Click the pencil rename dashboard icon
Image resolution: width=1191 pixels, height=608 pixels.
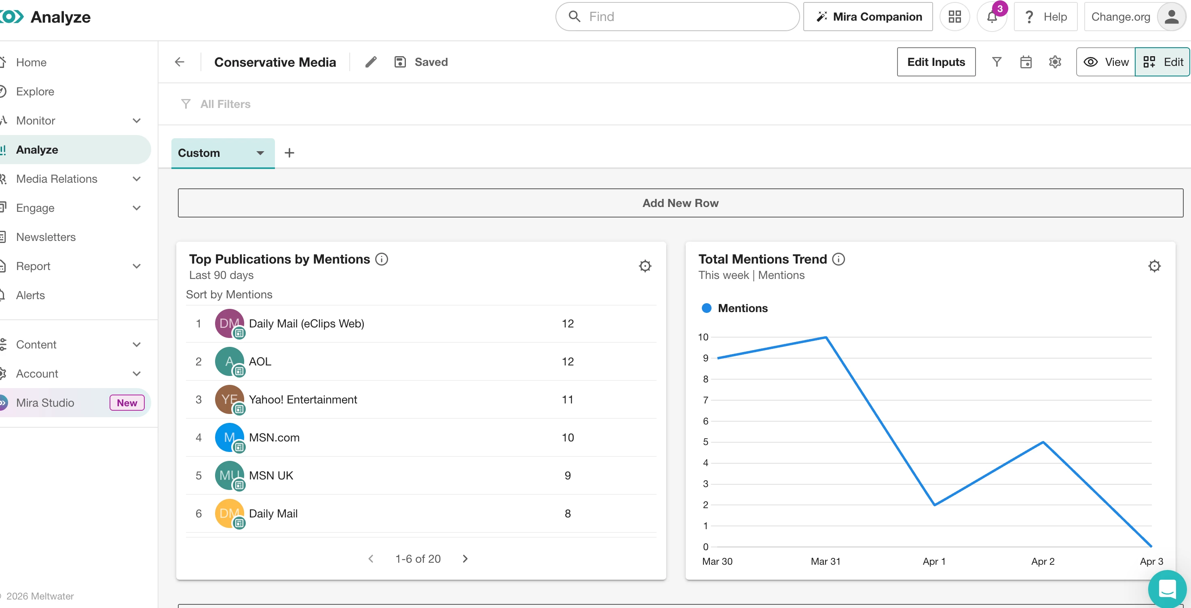click(x=371, y=62)
